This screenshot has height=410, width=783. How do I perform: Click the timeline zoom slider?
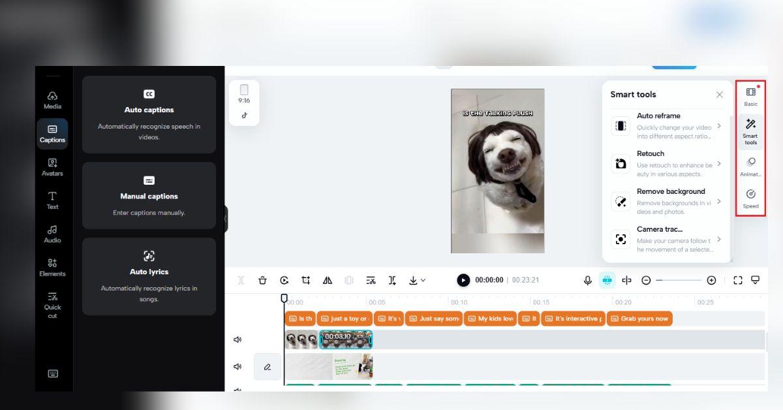click(x=678, y=280)
